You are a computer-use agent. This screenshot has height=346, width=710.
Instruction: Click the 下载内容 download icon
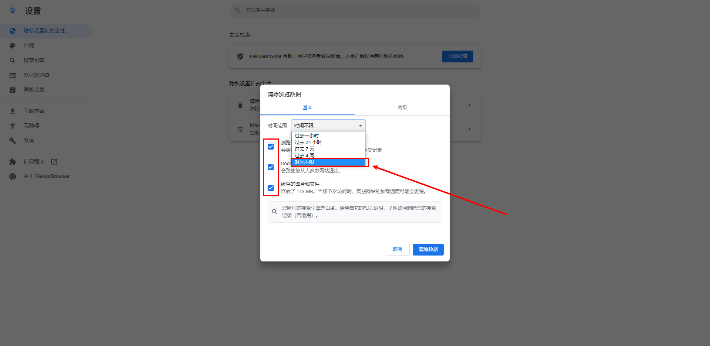tap(13, 111)
